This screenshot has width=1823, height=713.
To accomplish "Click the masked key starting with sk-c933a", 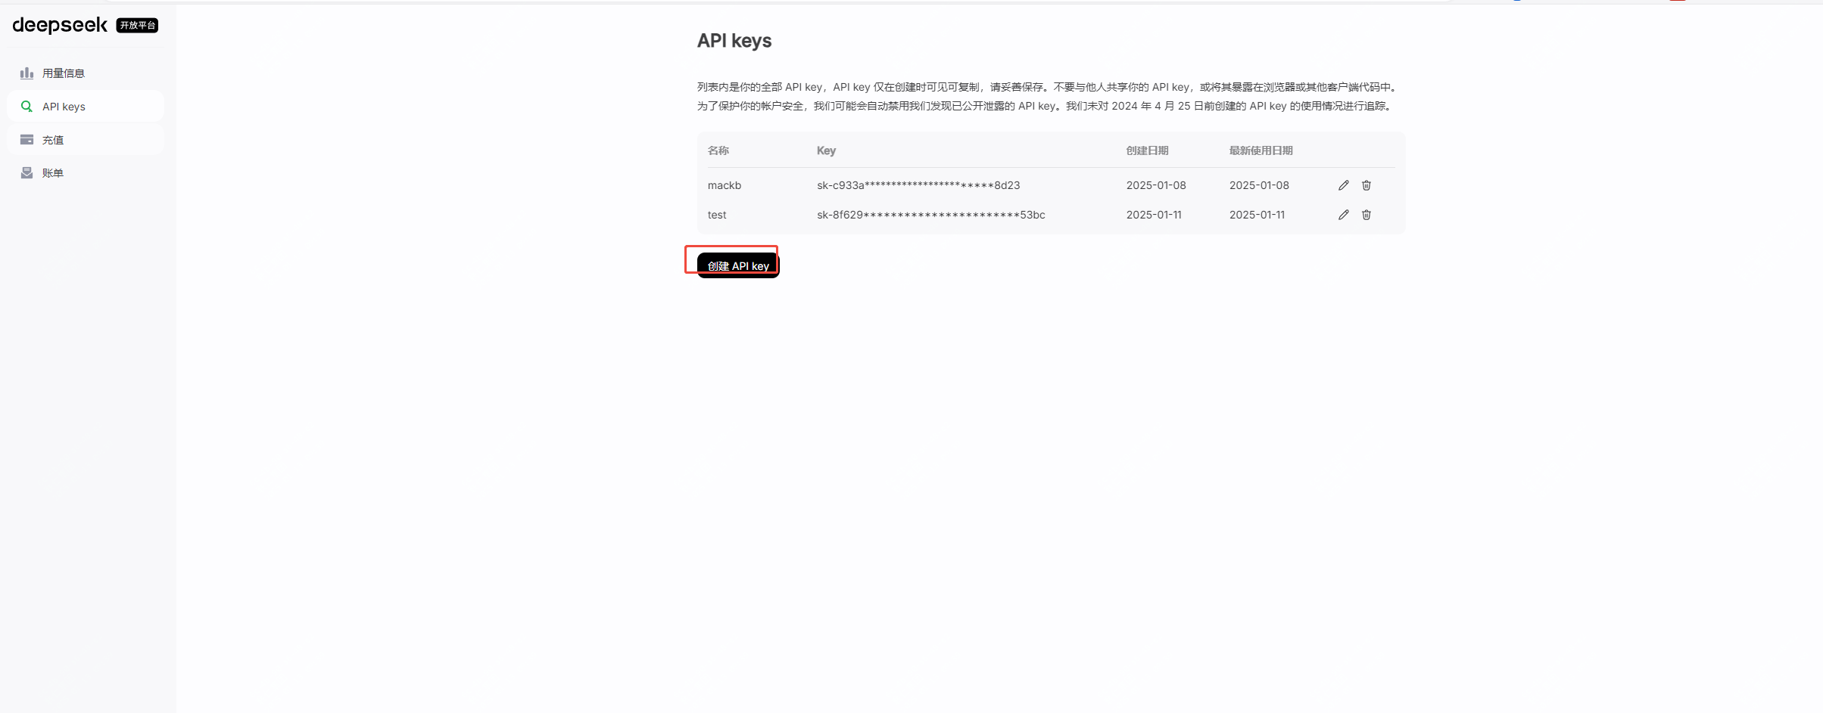I will point(918,185).
